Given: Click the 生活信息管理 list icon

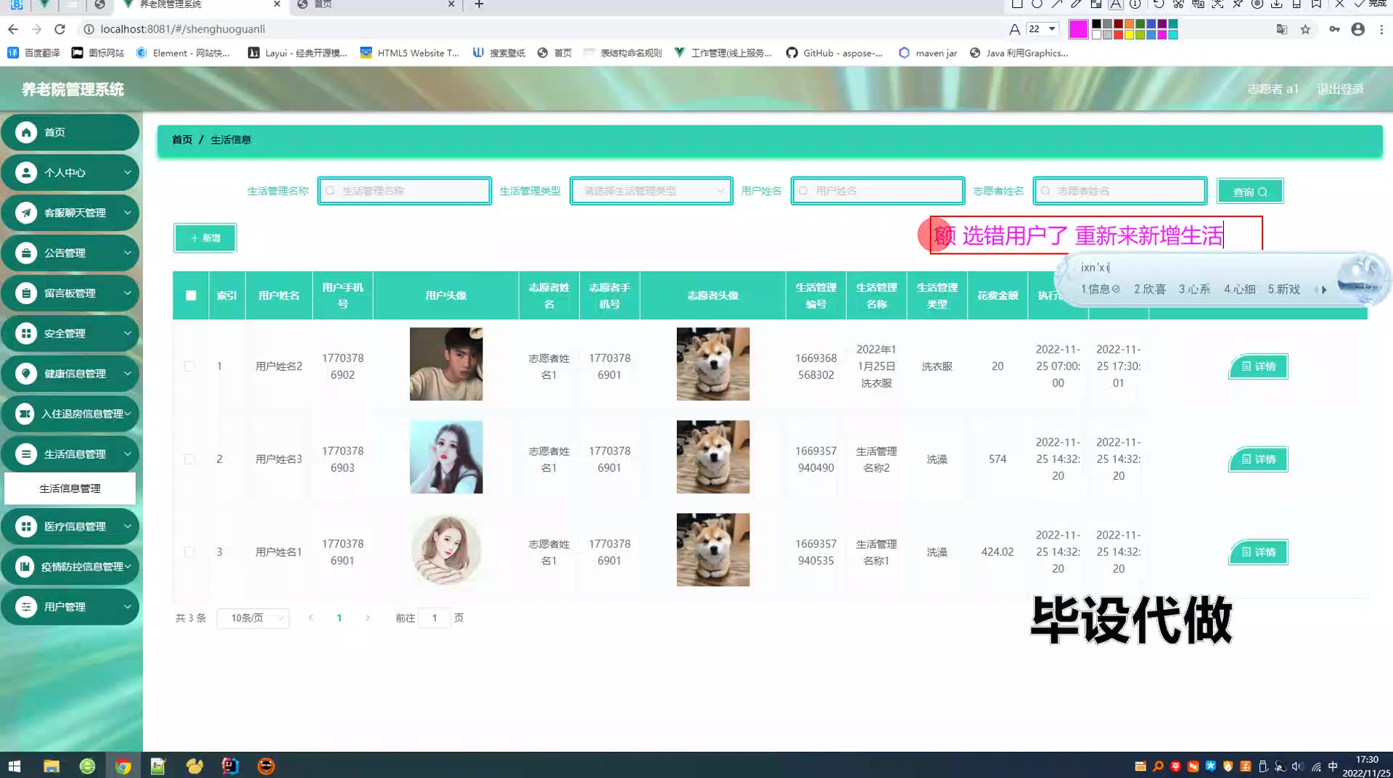Looking at the screenshot, I should coord(26,454).
